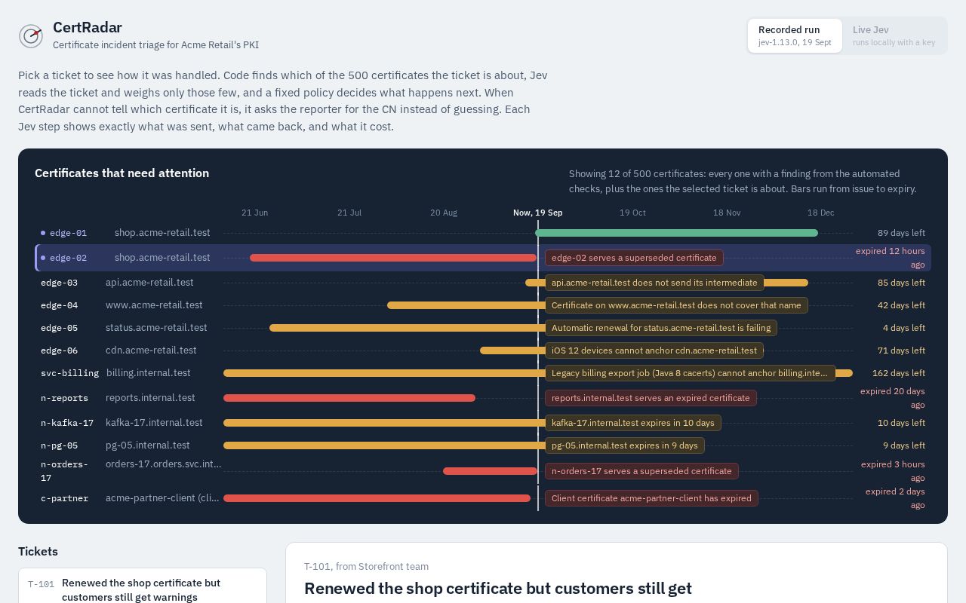This screenshot has width=966, height=603.
Task: Click the CertRadar radar logo icon
Action: (31, 35)
